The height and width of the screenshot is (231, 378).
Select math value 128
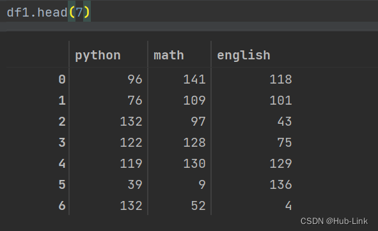coord(194,142)
